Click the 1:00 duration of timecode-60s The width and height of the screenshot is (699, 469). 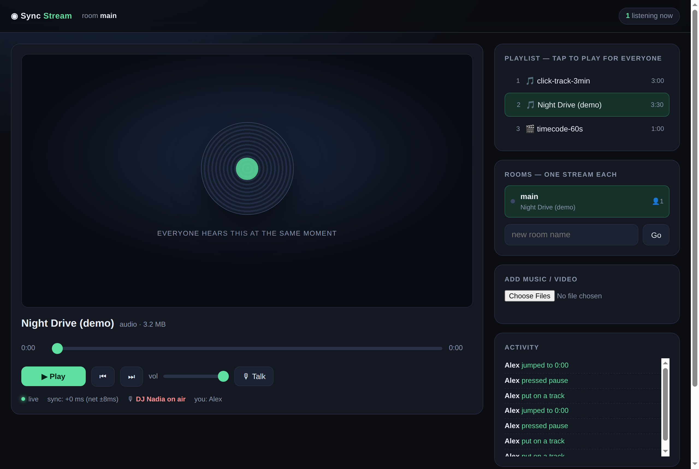(x=657, y=129)
